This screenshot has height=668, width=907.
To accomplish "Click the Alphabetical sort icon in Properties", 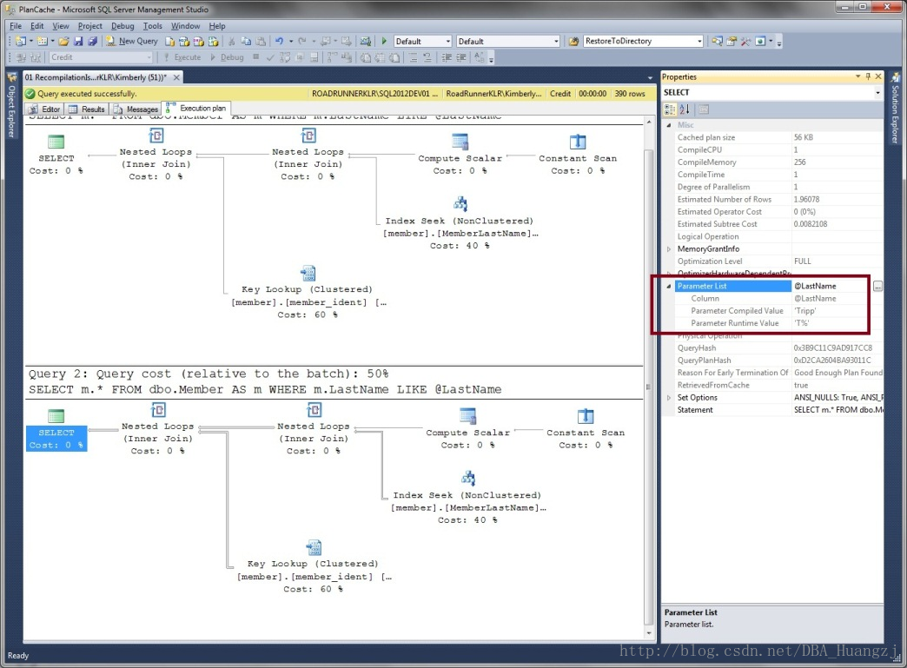I will click(x=685, y=109).
